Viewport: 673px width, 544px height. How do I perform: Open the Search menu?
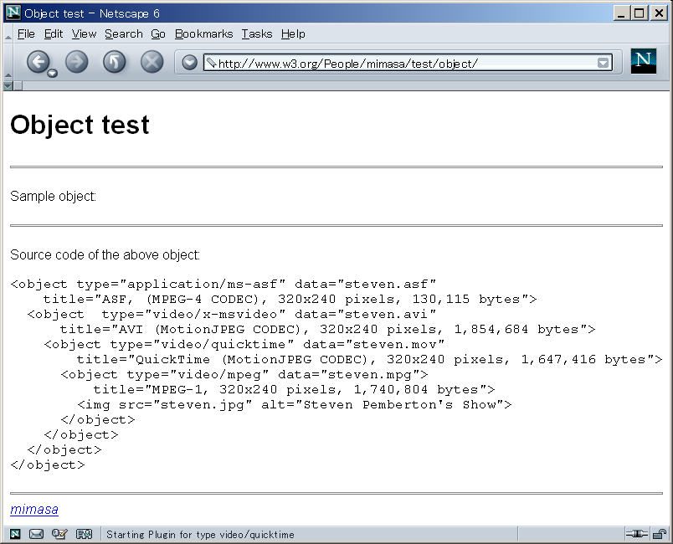[x=123, y=33]
